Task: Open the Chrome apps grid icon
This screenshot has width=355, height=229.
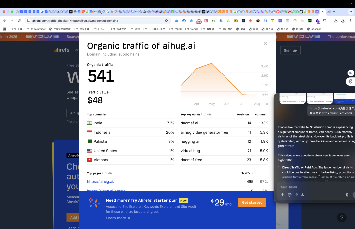Action: pyautogui.click(x=4, y=29)
